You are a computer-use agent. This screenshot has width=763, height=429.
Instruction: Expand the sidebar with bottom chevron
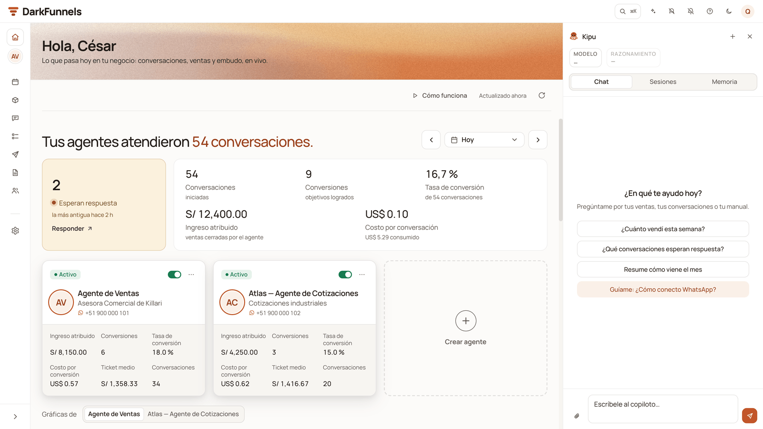click(15, 417)
